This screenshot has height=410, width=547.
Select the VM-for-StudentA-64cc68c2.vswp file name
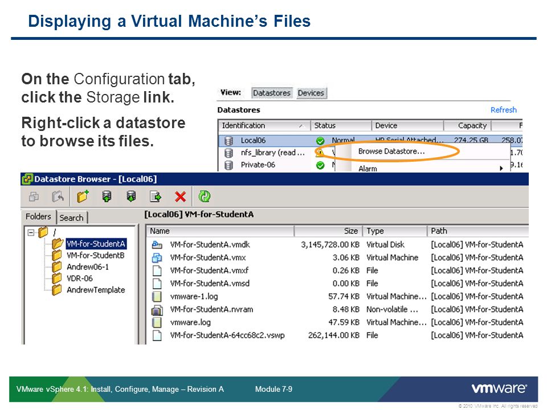coord(227,335)
